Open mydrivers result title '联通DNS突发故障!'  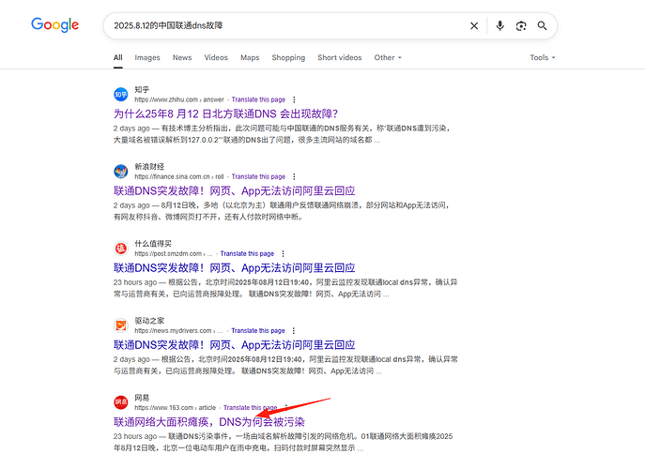(x=234, y=344)
